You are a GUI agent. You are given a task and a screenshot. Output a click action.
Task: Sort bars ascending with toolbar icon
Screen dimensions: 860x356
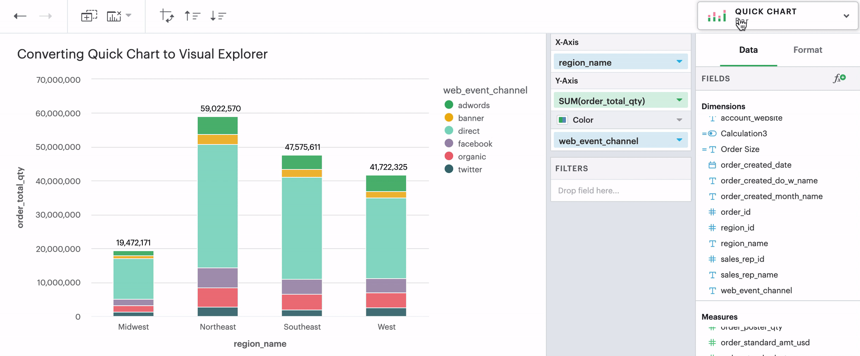pos(192,16)
